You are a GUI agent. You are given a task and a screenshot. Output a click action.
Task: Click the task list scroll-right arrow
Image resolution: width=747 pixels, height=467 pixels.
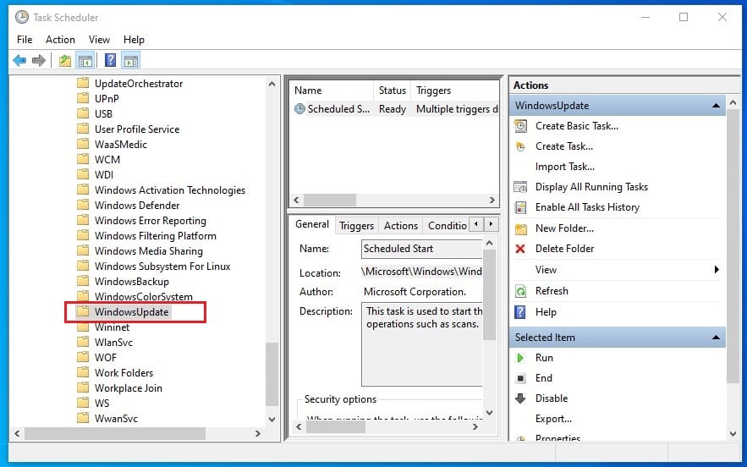tap(492, 201)
